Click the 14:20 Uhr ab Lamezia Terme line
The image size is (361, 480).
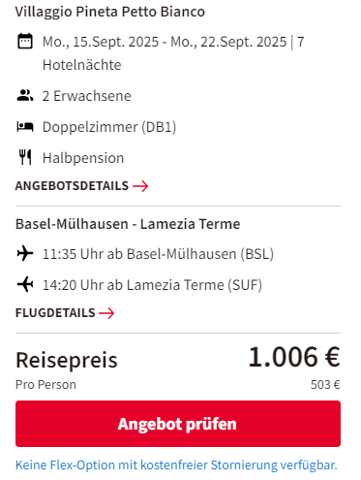(152, 285)
